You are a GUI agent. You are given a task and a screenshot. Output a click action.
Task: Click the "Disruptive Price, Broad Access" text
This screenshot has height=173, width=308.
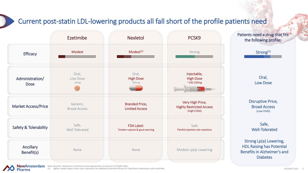tap(263, 104)
